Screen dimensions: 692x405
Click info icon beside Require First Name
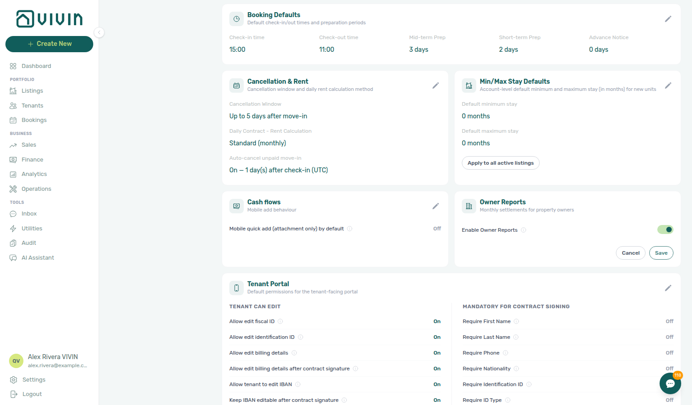516,321
